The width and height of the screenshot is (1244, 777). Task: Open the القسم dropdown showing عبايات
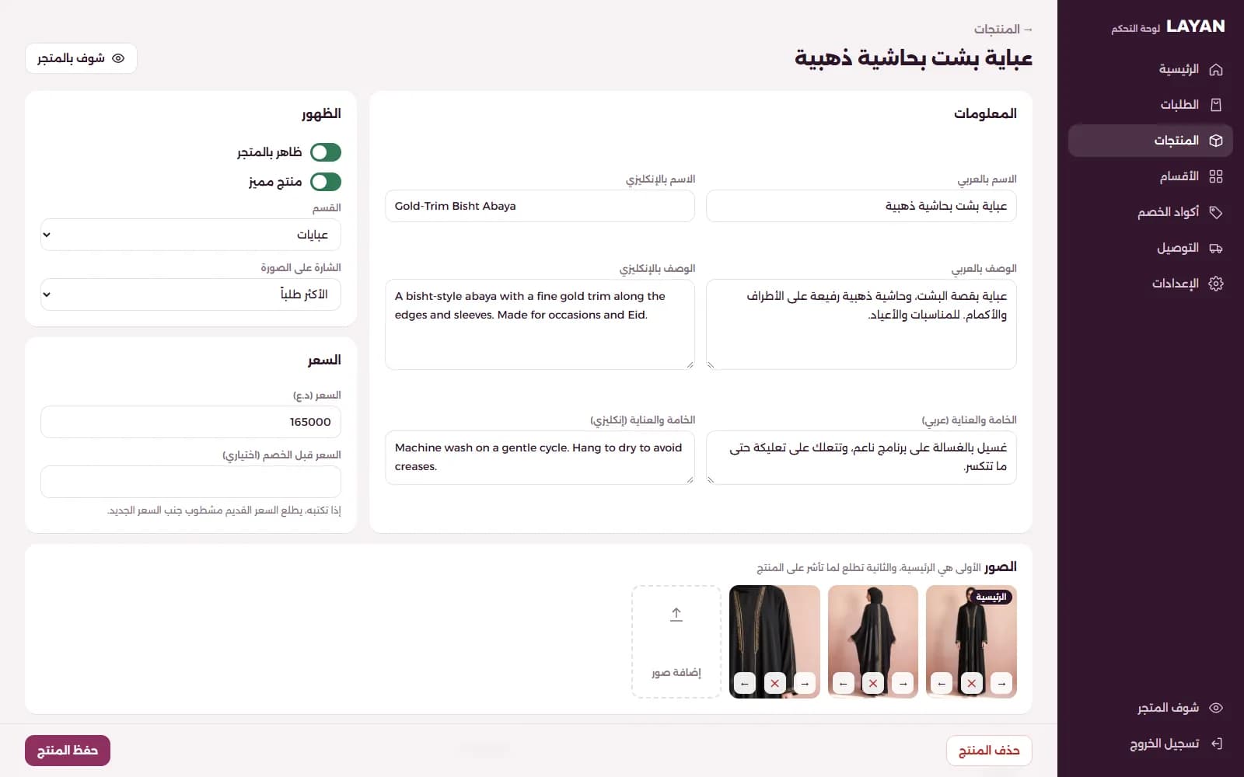pyautogui.click(x=190, y=235)
